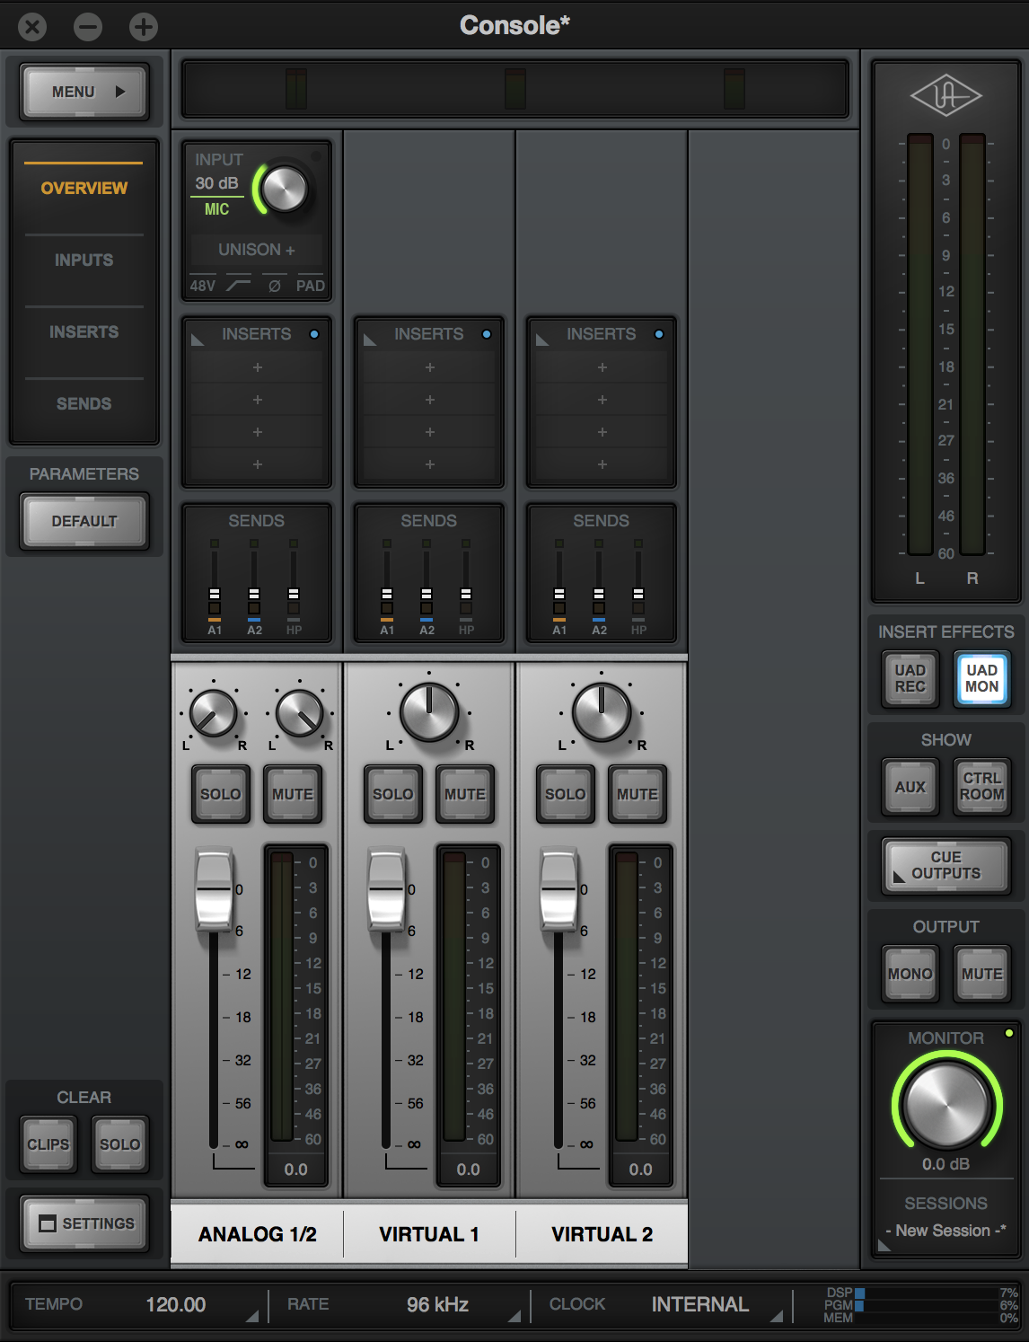Select UAD REC insert effects mode
The width and height of the screenshot is (1029, 1342).
point(910,680)
